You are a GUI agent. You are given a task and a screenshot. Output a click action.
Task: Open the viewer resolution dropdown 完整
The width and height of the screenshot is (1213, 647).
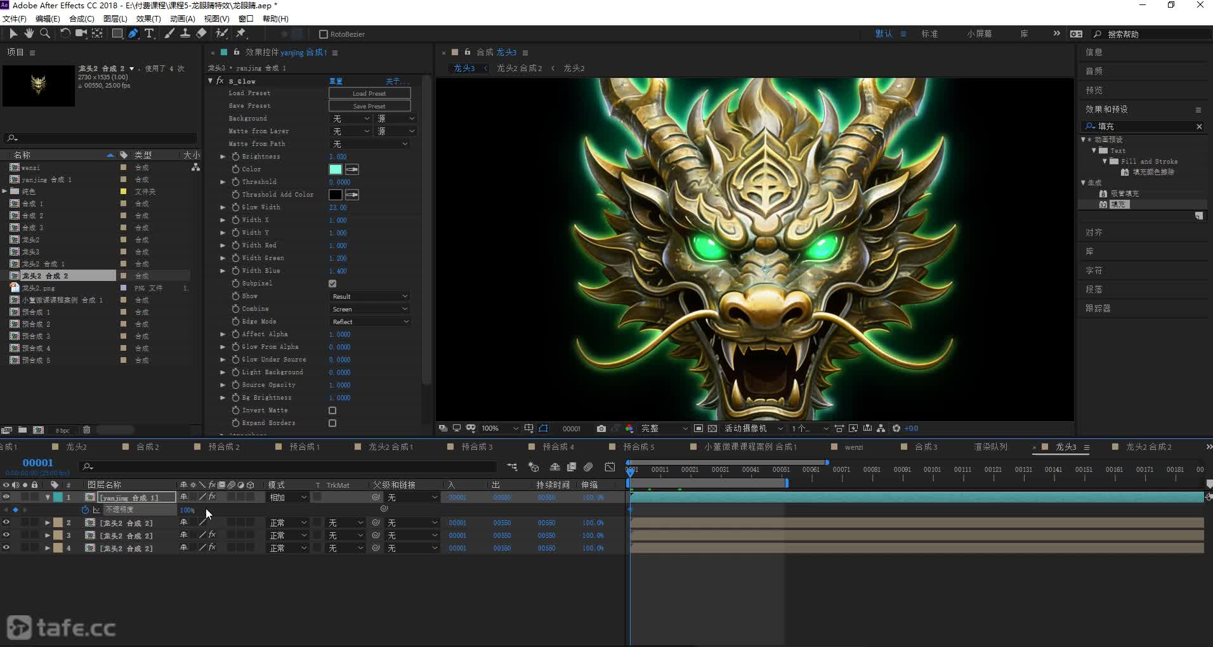[664, 429]
